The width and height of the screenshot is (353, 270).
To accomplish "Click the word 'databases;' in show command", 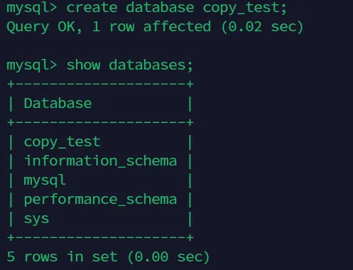I will [x=151, y=65].
